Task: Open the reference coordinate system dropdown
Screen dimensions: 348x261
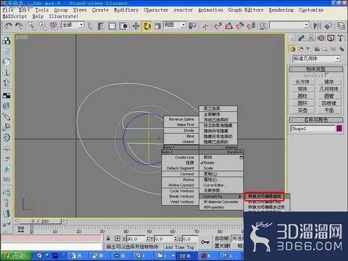Action: click(x=175, y=24)
